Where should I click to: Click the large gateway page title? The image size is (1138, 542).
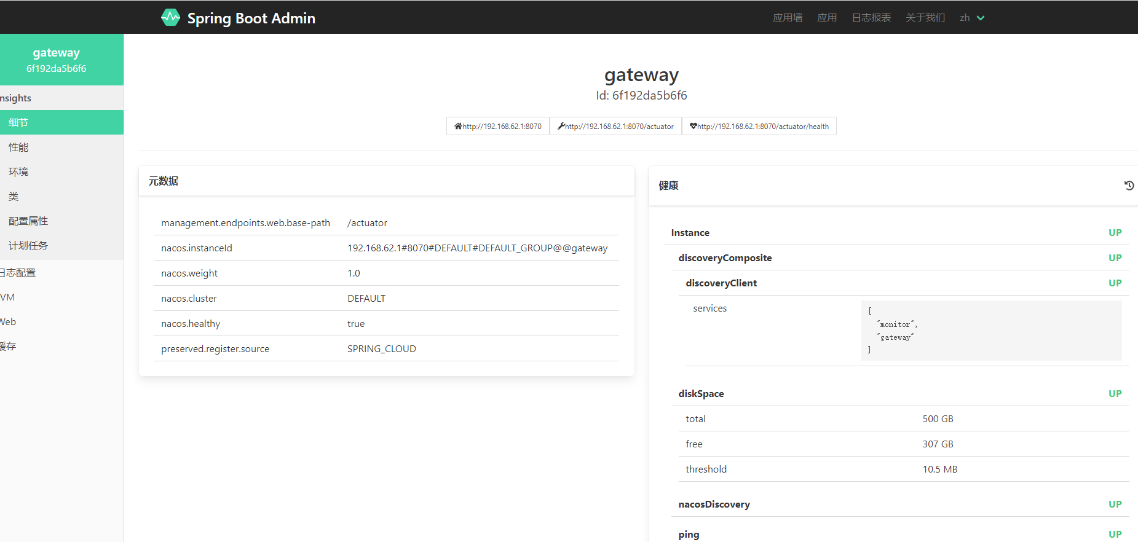[641, 74]
